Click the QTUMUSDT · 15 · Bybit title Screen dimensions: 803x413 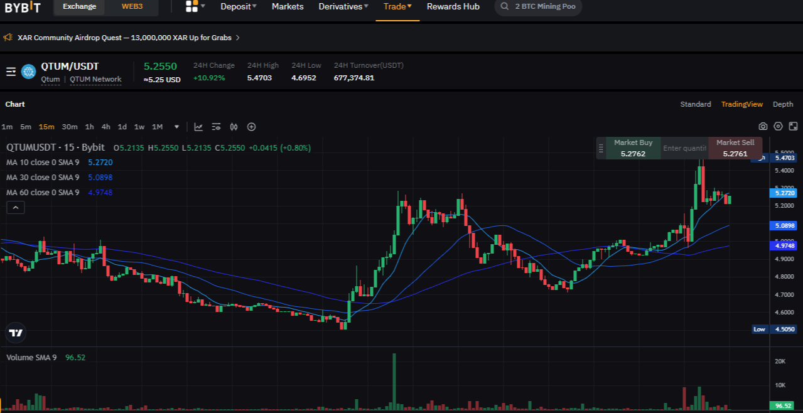pyautogui.click(x=55, y=147)
